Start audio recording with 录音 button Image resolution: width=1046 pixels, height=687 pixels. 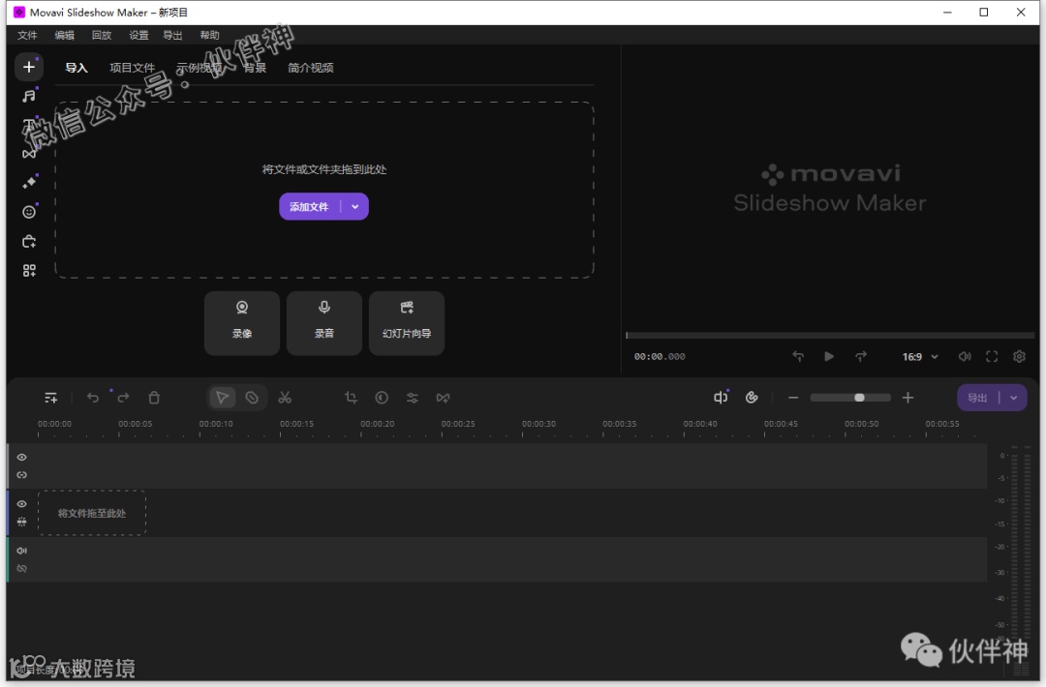tap(324, 323)
